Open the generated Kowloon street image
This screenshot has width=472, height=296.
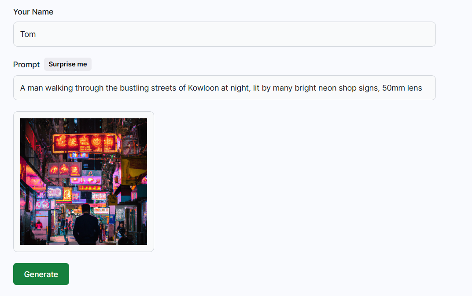tap(84, 182)
